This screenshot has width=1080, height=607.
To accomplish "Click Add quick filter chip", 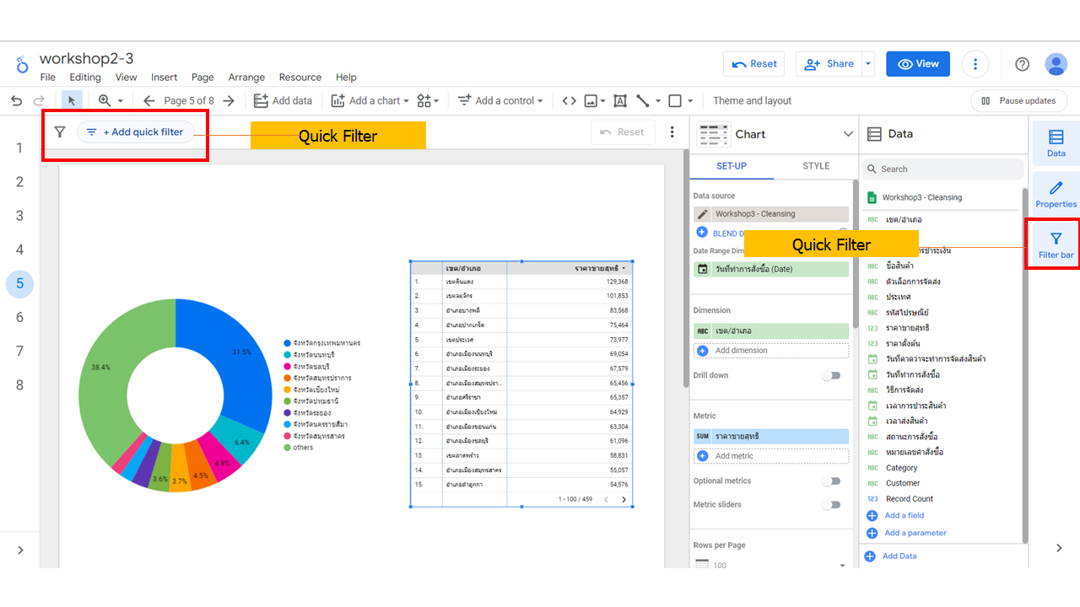I will point(136,132).
